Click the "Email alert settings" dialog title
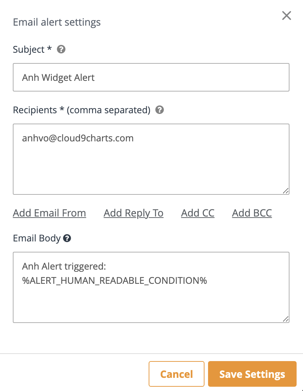Screen dimensions: 303x391 coord(57,22)
